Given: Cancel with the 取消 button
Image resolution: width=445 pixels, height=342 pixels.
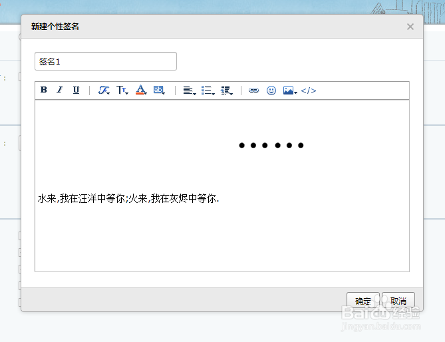Looking at the screenshot, I should 398,301.
